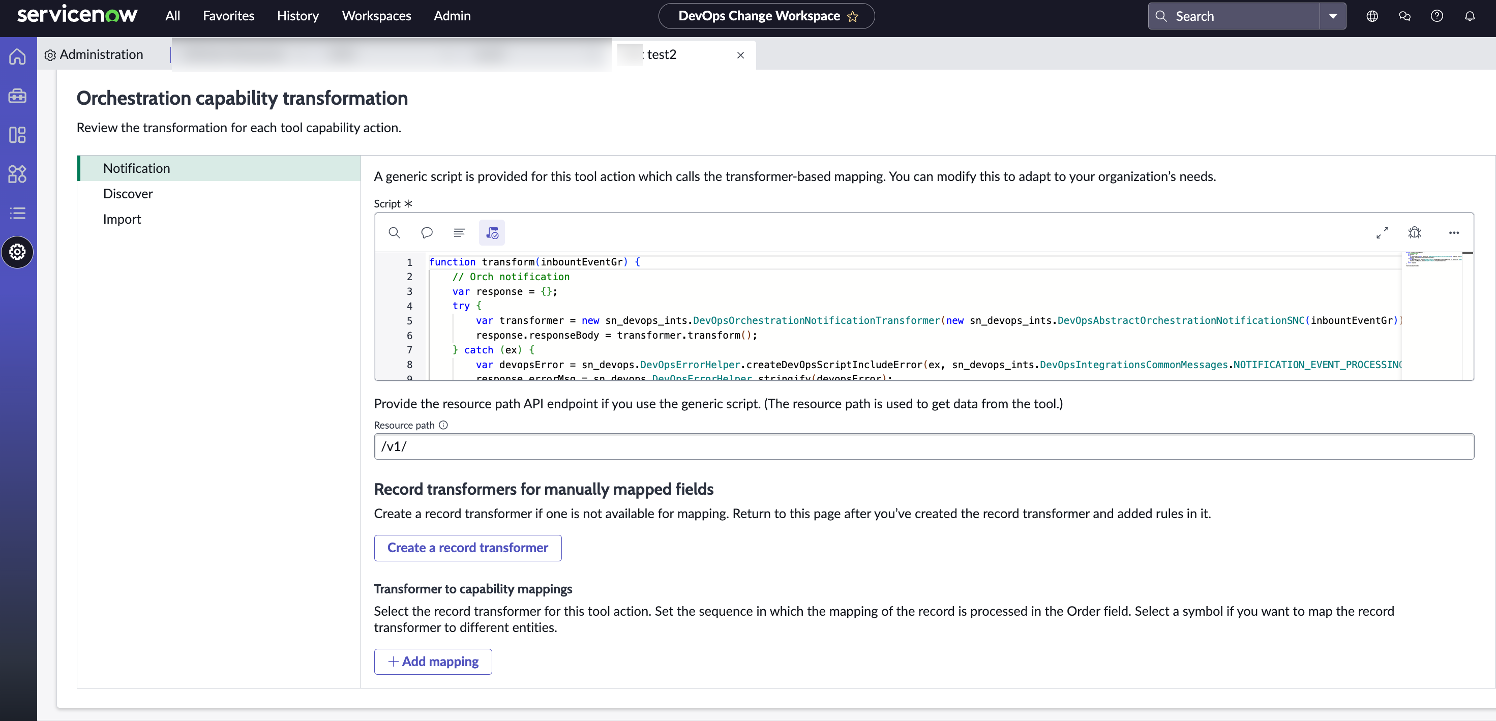Open the globe scope selector icon
Viewport: 1496px width, 721px height.
click(x=1372, y=16)
